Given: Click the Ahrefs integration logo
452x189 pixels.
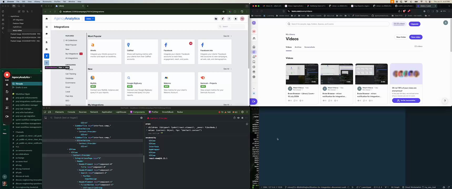Looking at the screenshot, I should 93,45.
